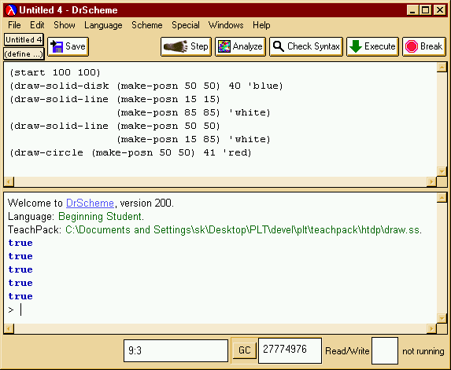Screen dimensions: 451x370
Task: Open the Untitled 4 file name button
Action: 24,39
